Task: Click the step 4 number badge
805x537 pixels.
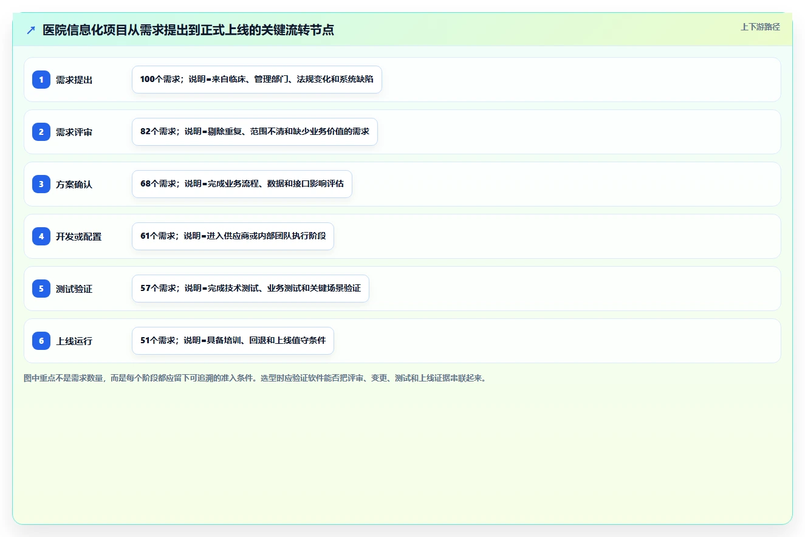Action: coord(41,236)
